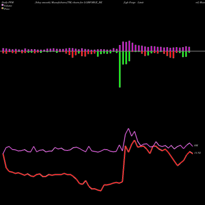
Task: Click the purple Volume legend swatch
Action: coord(2,5)
